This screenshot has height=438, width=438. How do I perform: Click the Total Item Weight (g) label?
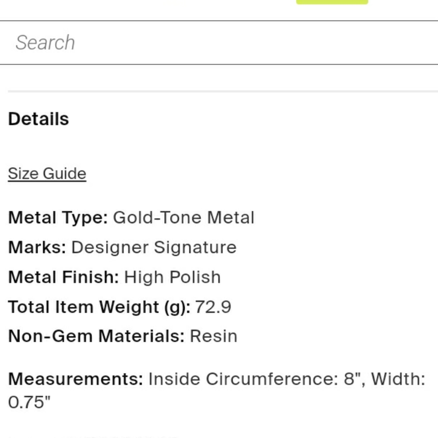[x=99, y=307]
